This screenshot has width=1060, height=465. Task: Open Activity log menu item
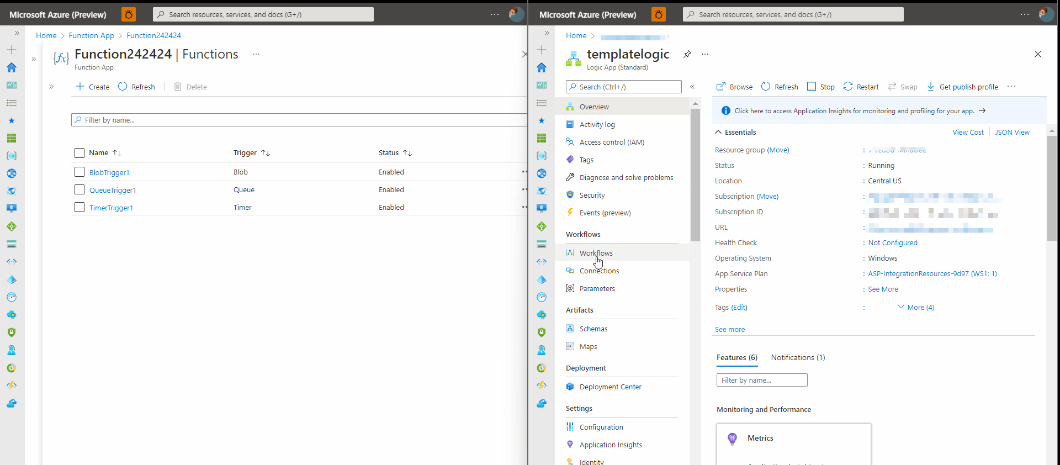pos(622,124)
